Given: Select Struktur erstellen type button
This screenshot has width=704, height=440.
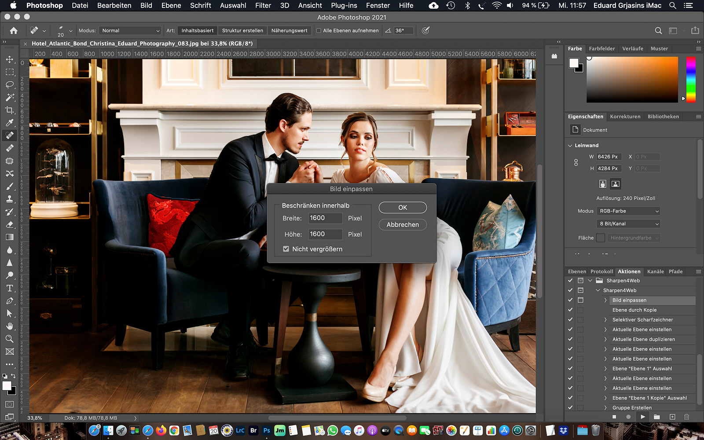Looking at the screenshot, I should (x=242, y=30).
